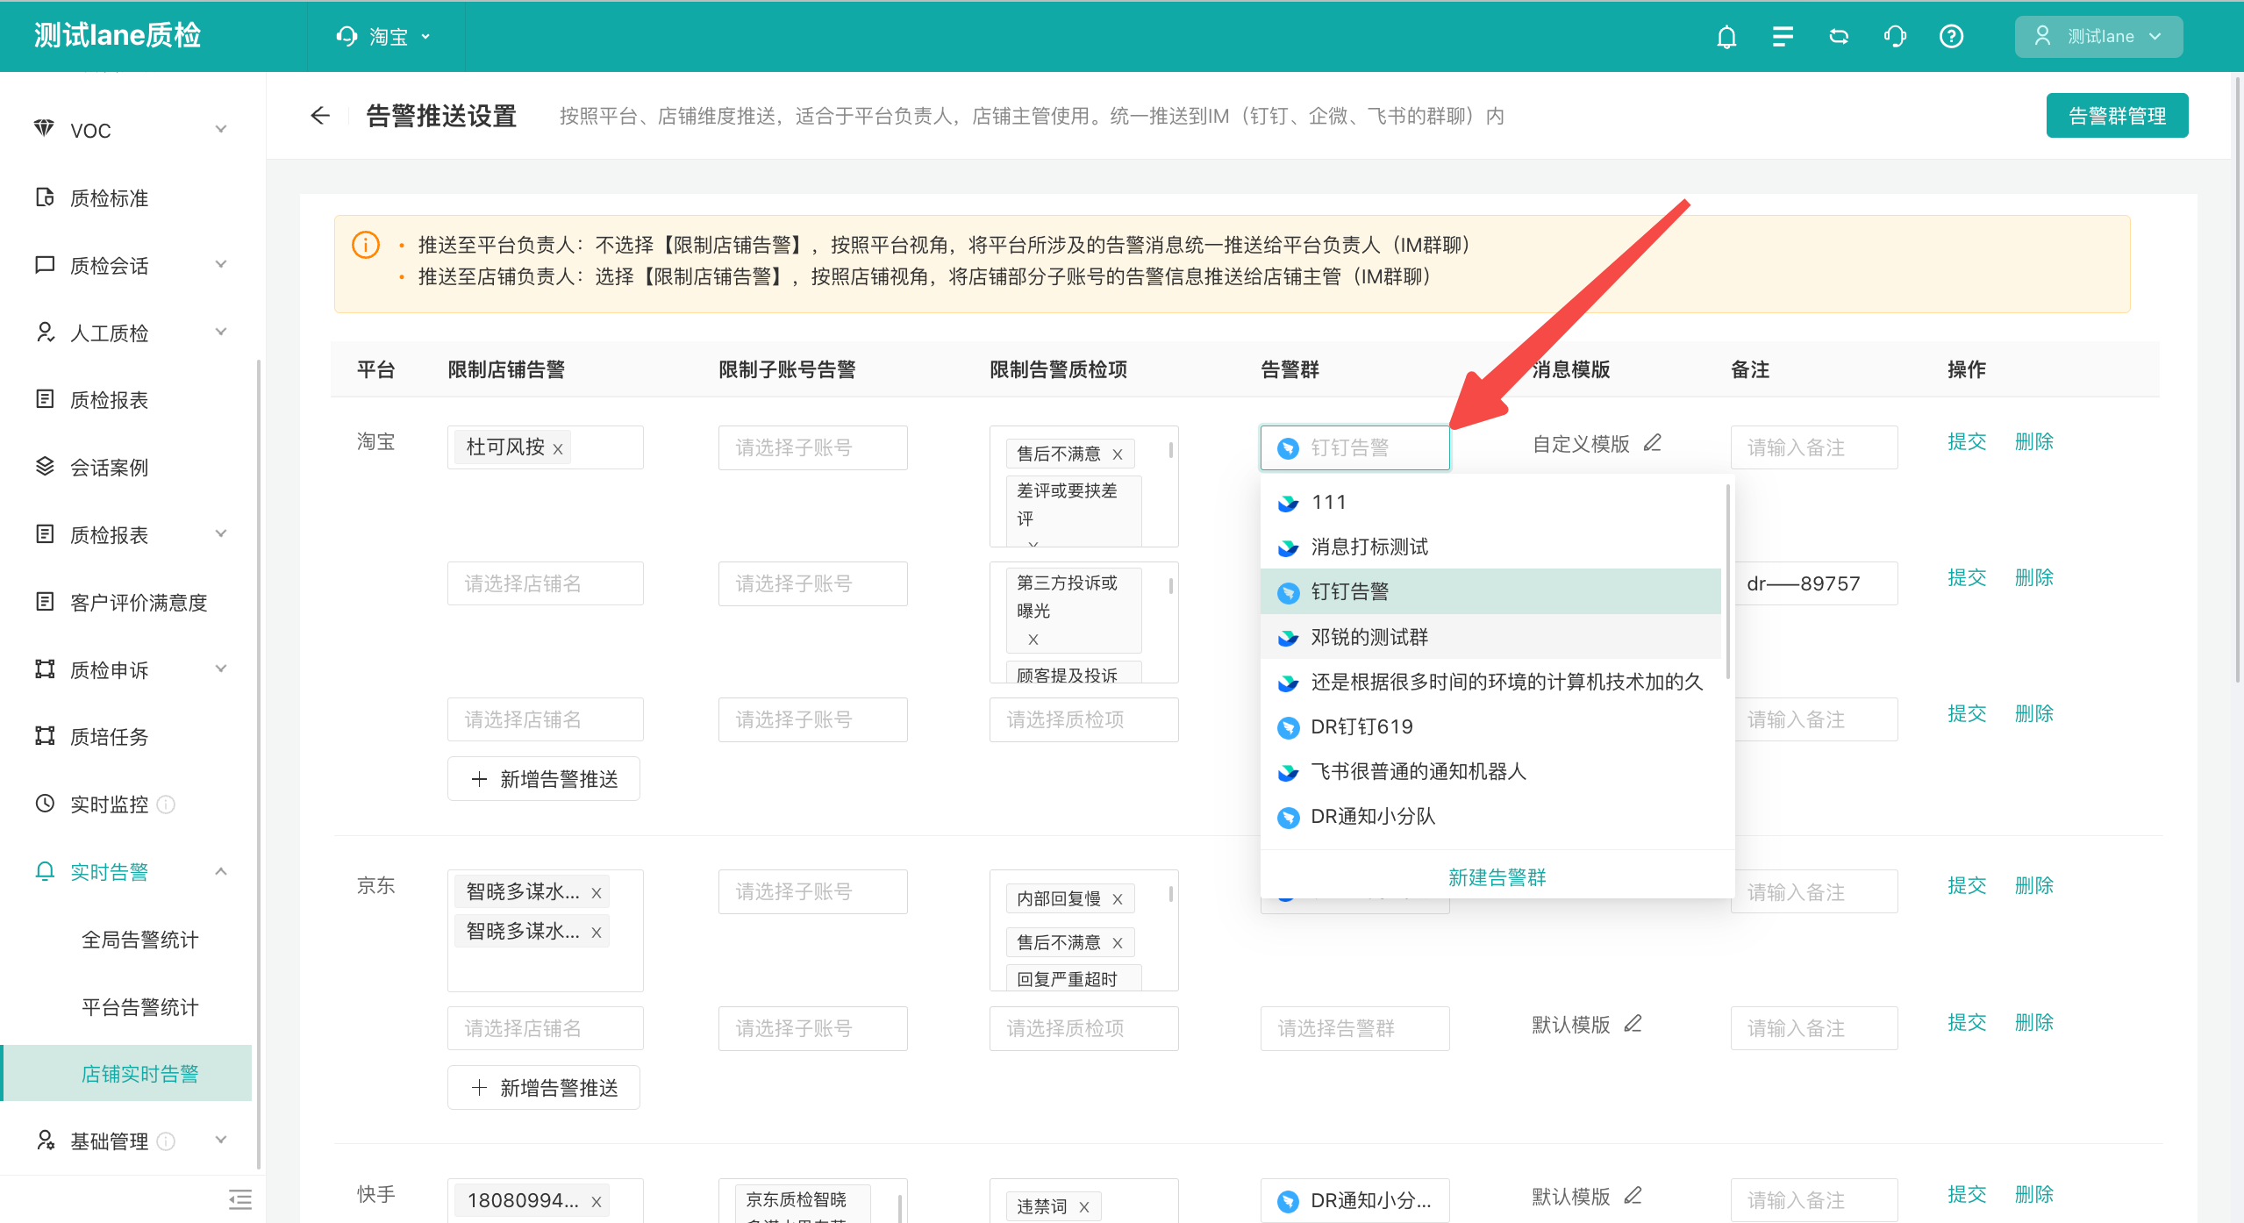This screenshot has height=1223, width=2244.
Task: Select 111 from alert group list
Action: (1490, 503)
